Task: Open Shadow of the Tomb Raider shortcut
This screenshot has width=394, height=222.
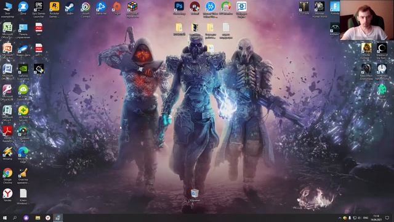Action: coord(382,48)
